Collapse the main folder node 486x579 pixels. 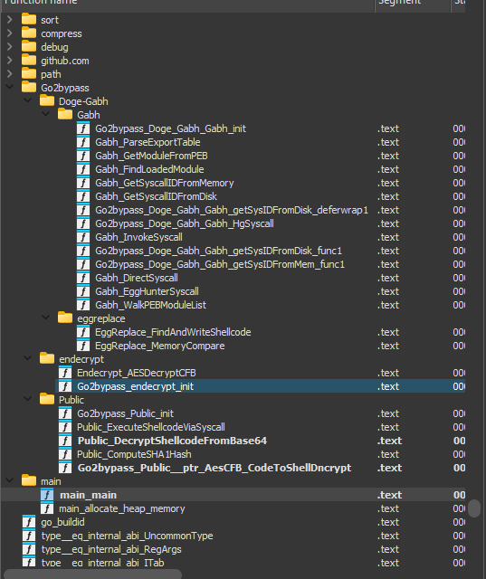pos(10,481)
